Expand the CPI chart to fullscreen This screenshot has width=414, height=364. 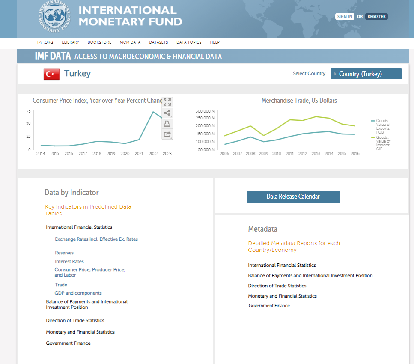pos(167,102)
